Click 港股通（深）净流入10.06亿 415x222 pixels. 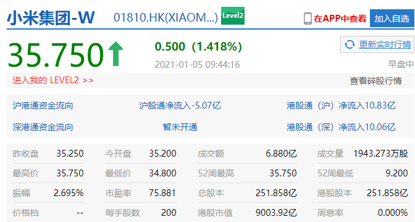341,127
